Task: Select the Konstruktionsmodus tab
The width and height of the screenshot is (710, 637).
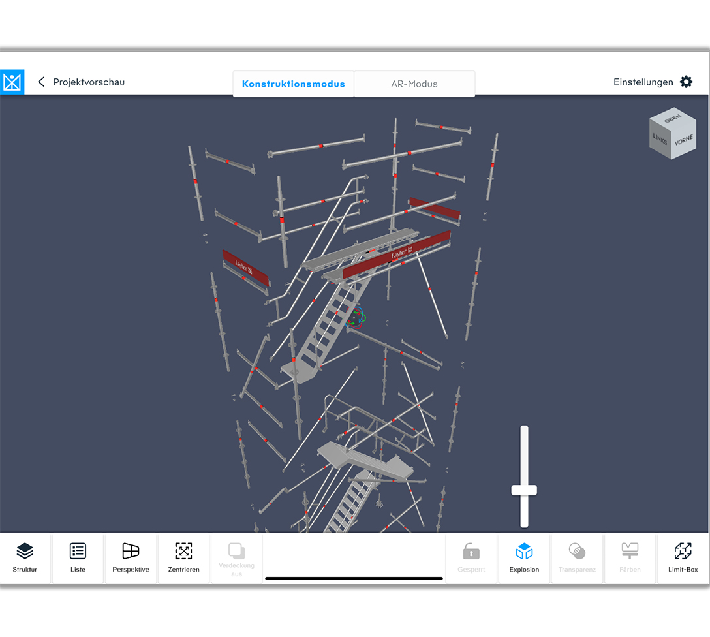Action: [293, 84]
